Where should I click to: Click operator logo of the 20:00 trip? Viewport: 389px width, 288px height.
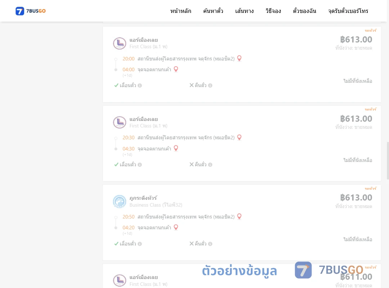(x=120, y=44)
